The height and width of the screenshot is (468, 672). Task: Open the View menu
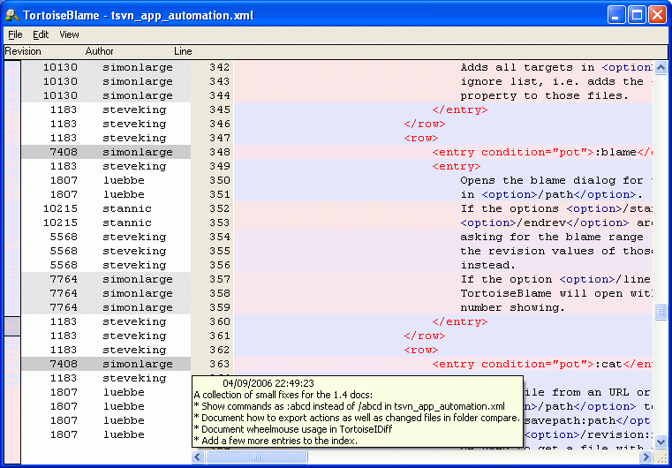pyautogui.click(x=69, y=34)
